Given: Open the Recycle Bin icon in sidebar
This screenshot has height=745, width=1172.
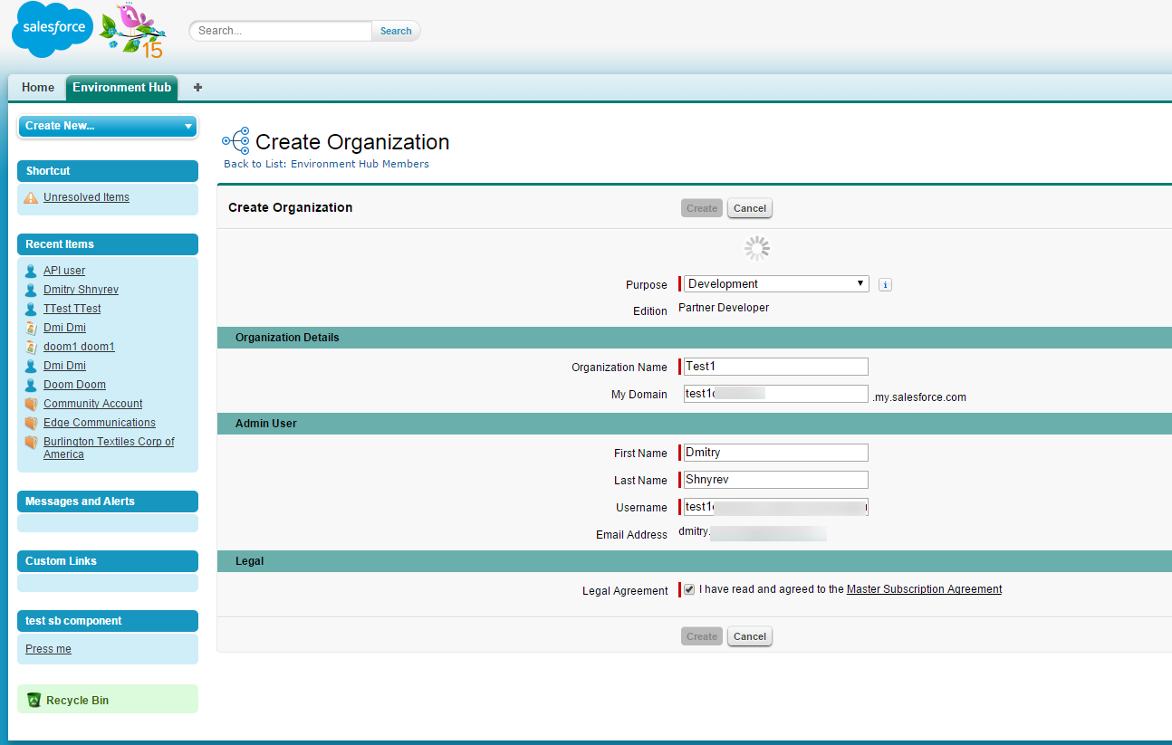Looking at the screenshot, I should tap(34, 700).
